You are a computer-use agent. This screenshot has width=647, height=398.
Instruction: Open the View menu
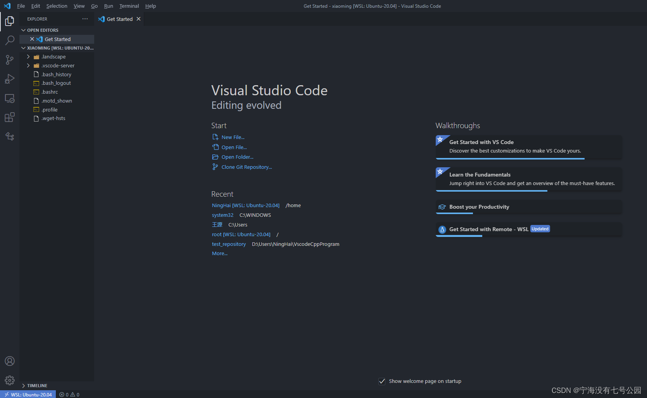79,6
